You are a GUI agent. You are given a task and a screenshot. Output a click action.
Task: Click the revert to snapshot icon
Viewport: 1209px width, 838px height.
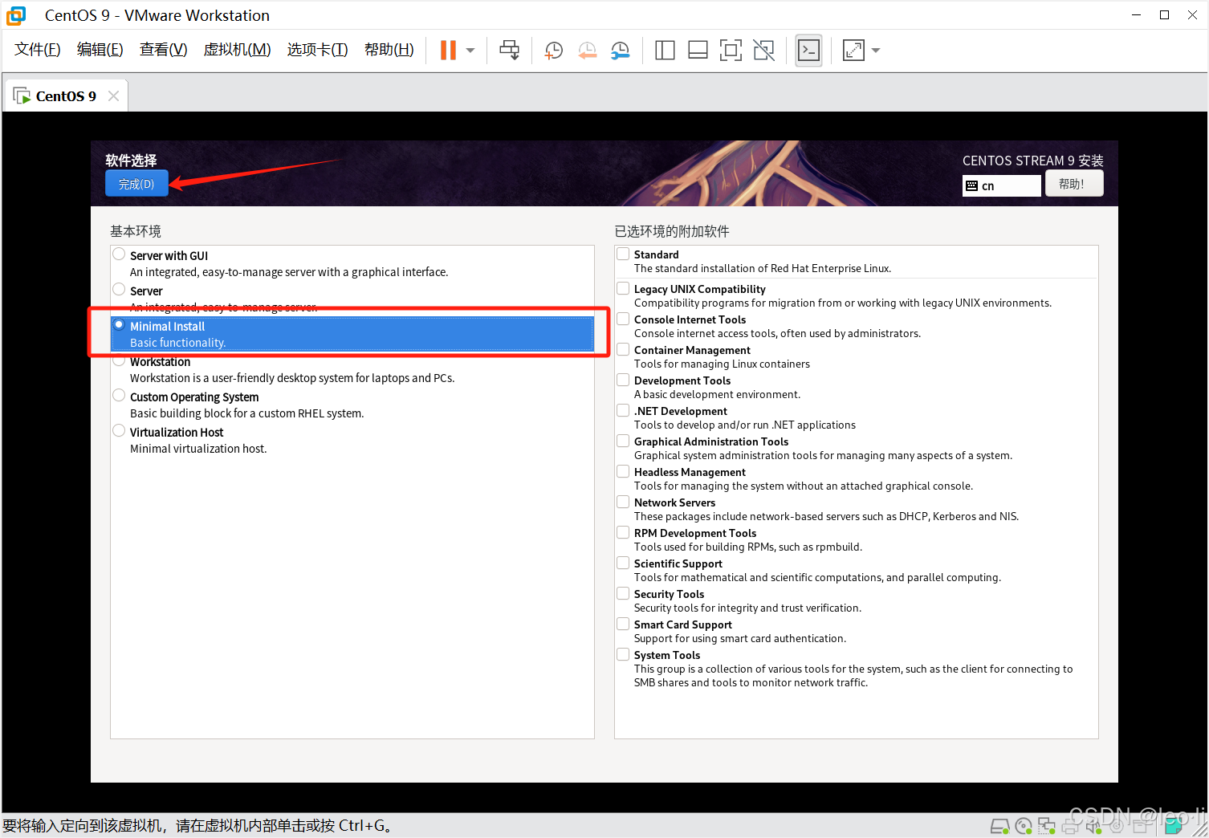click(x=588, y=51)
